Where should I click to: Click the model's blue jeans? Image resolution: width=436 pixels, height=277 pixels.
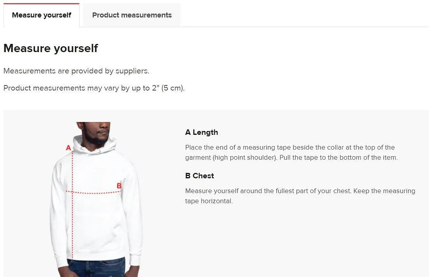click(x=97, y=268)
